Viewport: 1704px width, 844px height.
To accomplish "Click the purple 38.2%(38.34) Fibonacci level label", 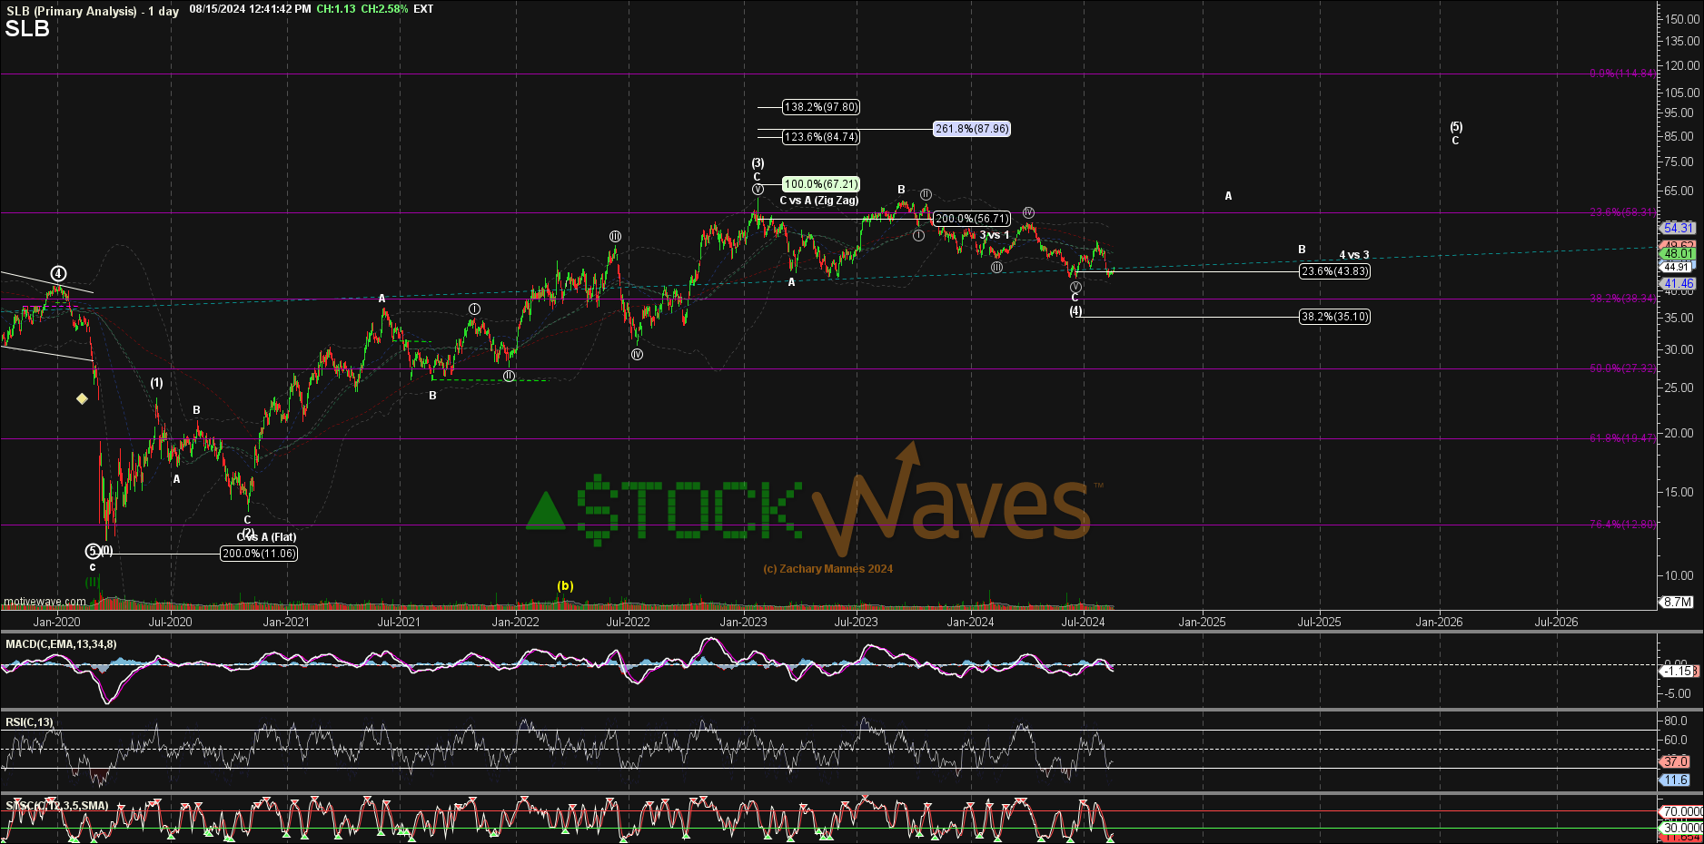I will pyautogui.click(x=1622, y=299).
